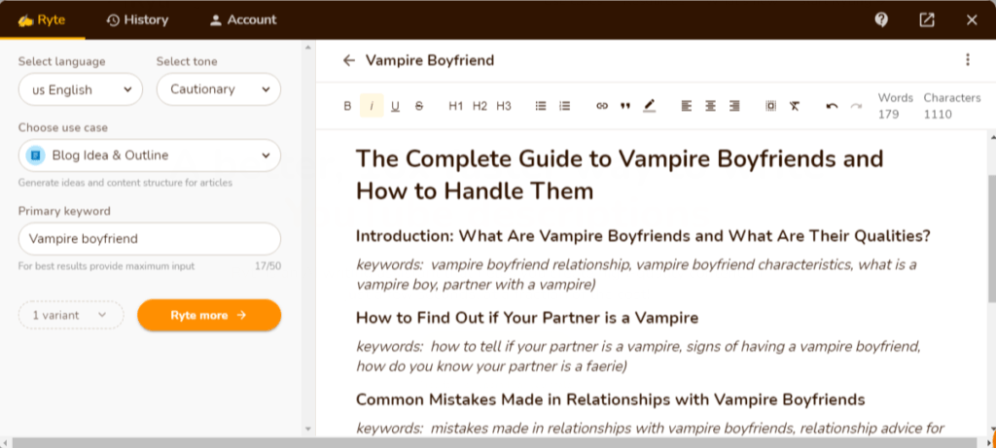The image size is (996, 448).
Task: Go back from Vampire Boyfriend document
Action: 349,60
